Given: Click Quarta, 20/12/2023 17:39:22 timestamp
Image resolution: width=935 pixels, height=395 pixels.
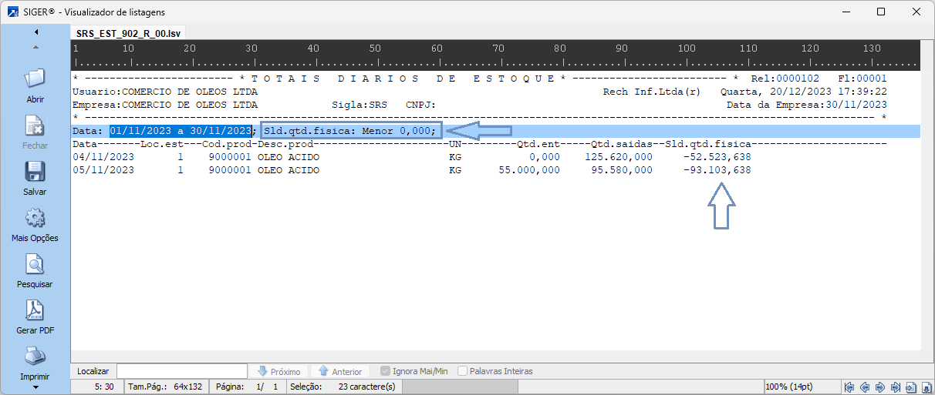Looking at the screenshot, I should (804, 92).
